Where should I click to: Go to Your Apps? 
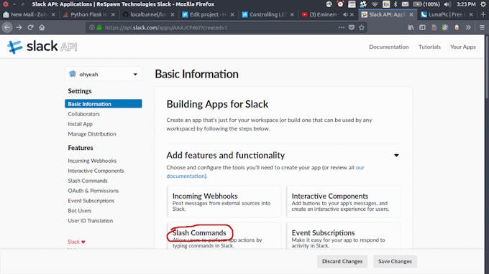(x=463, y=47)
